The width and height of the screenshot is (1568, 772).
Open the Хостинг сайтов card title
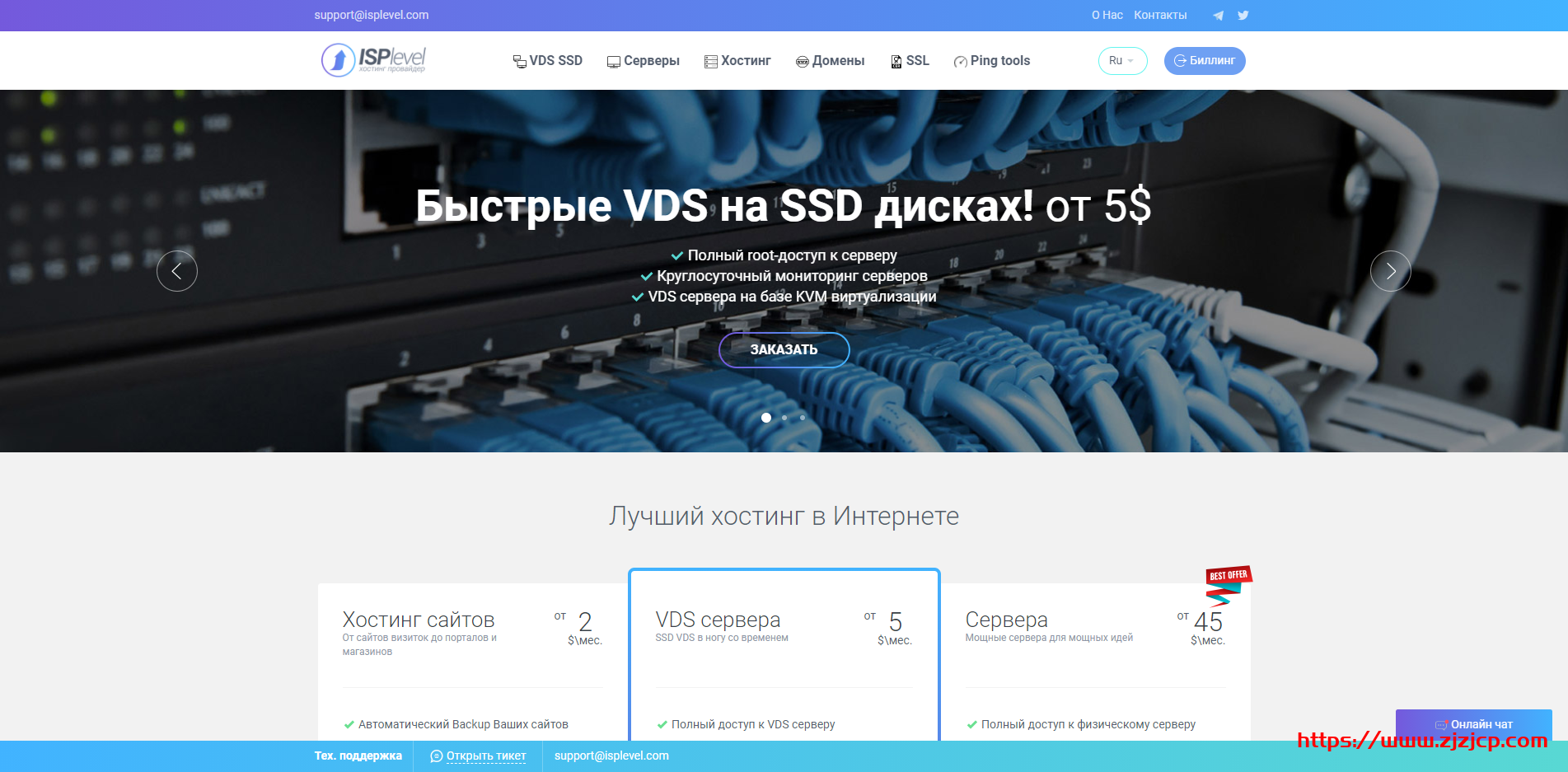click(419, 620)
